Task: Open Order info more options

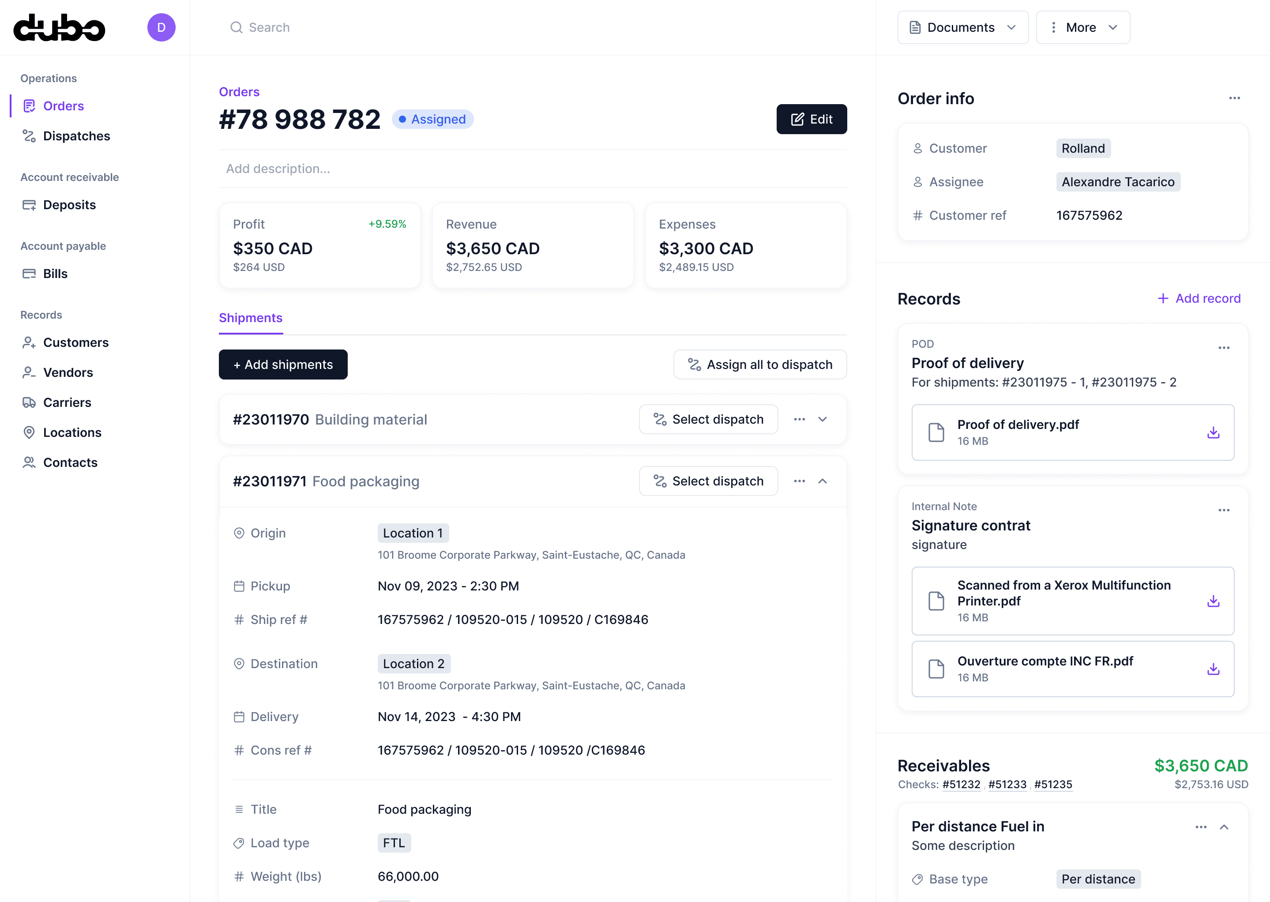Action: pos(1234,98)
